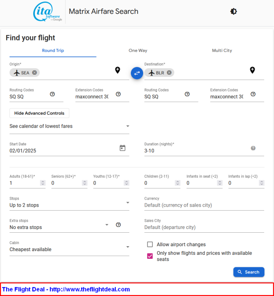Toggle Allow airport changes checkbox
This screenshot has width=274, height=296.
click(x=150, y=245)
